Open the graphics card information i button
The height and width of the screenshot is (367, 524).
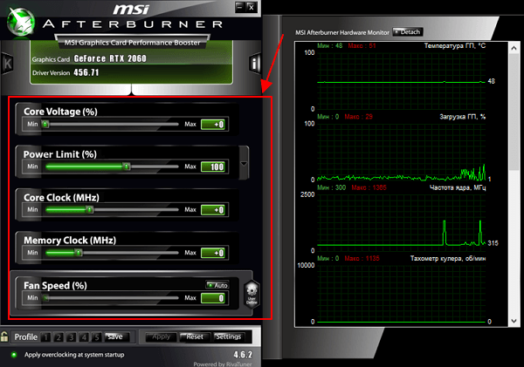255,63
